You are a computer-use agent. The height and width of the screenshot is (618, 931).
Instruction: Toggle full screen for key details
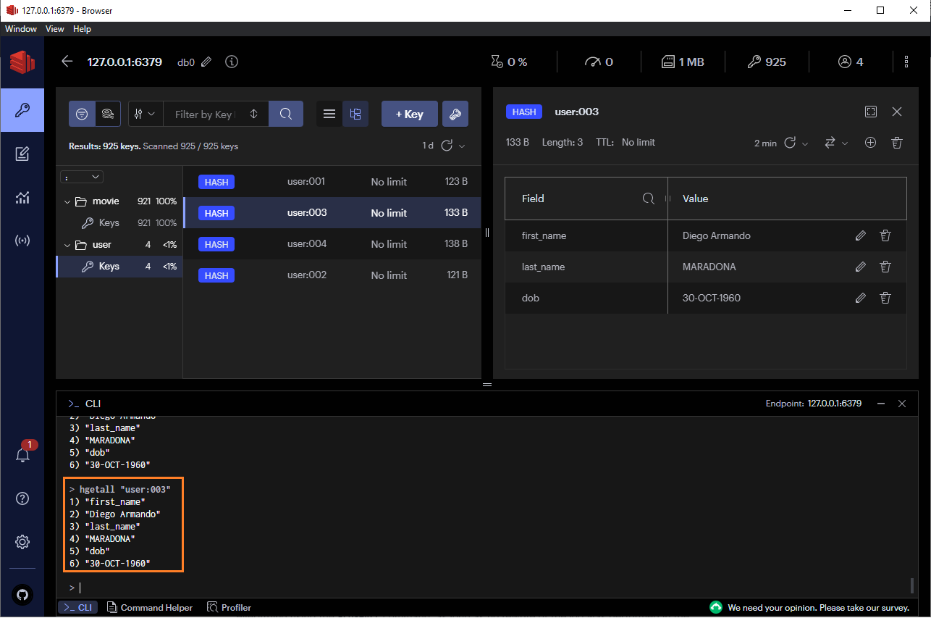pyautogui.click(x=871, y=112)
